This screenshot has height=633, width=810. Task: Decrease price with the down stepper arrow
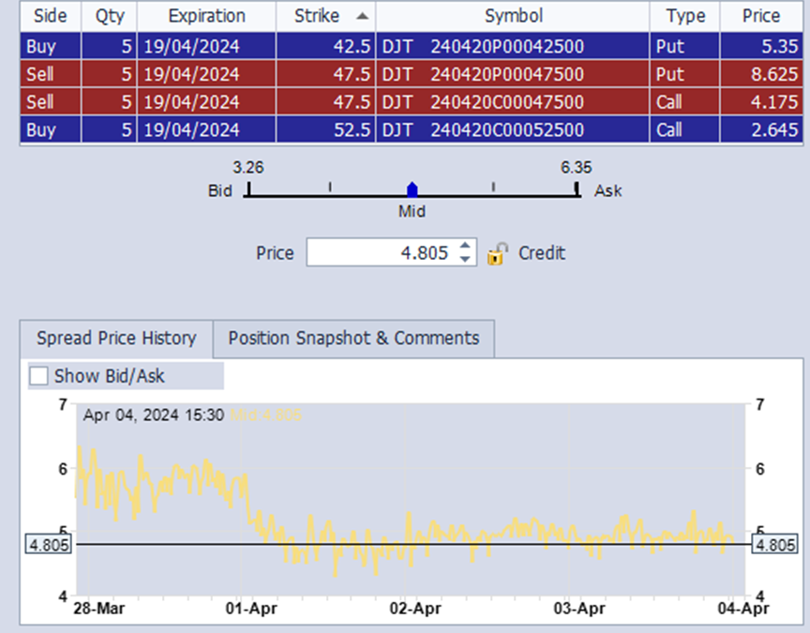tap(466, 259)
